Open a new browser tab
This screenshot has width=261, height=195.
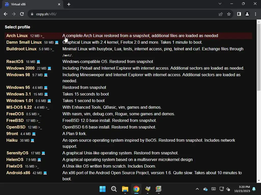tap(69, 5)
